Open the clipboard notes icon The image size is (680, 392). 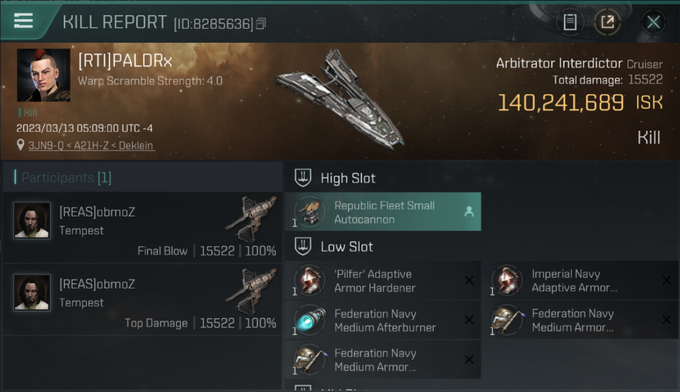coord(570,22)
